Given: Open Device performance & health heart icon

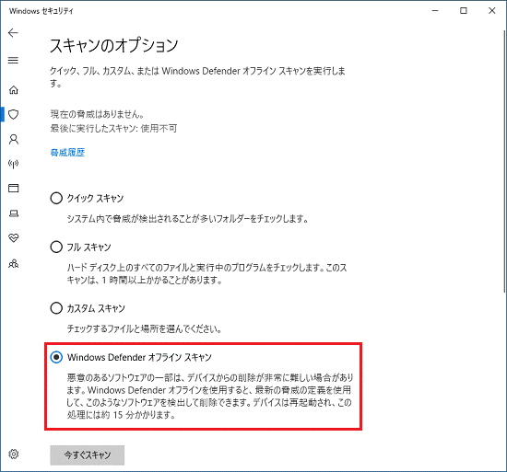Looking at the screenshot, I should (14, 237).
